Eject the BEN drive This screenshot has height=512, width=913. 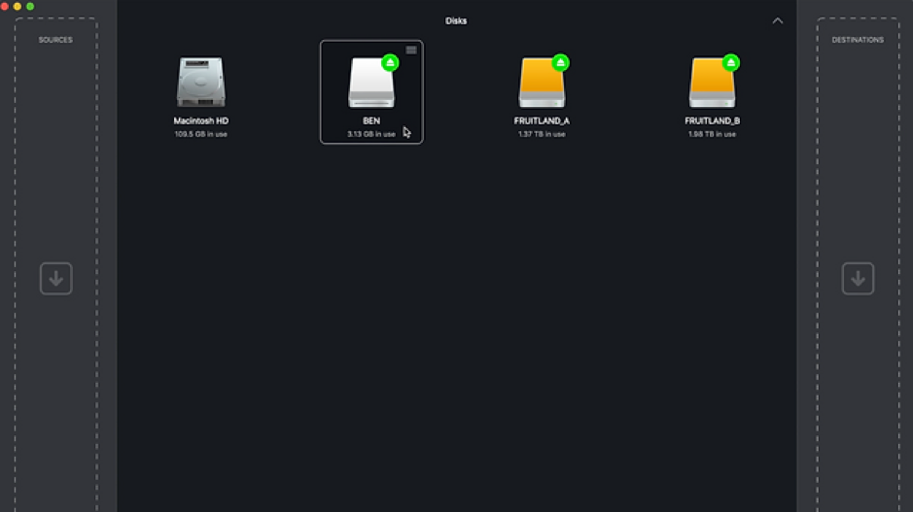tap(390, 63)
